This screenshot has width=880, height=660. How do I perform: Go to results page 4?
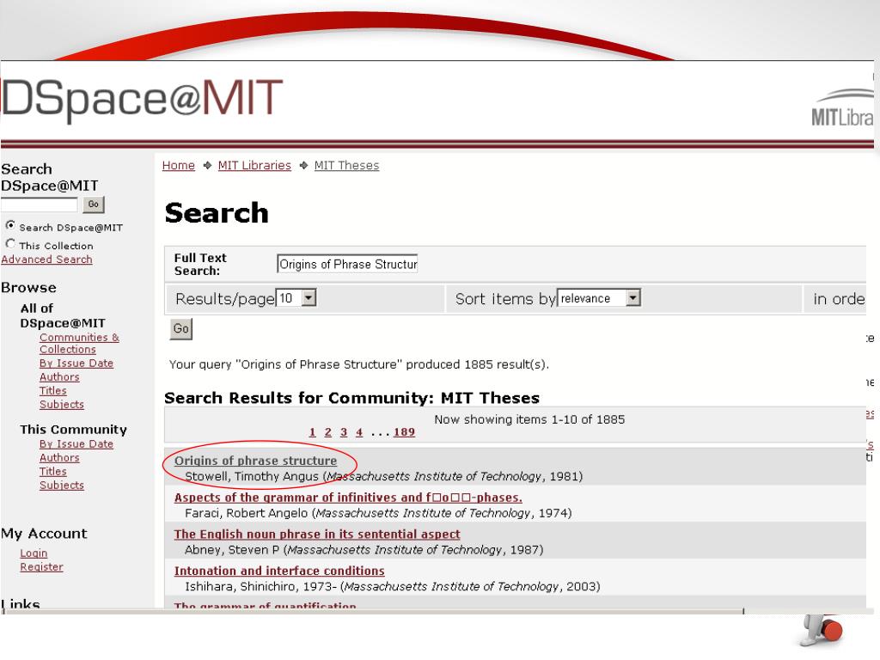pyautogui.click(x=359, y=432)
